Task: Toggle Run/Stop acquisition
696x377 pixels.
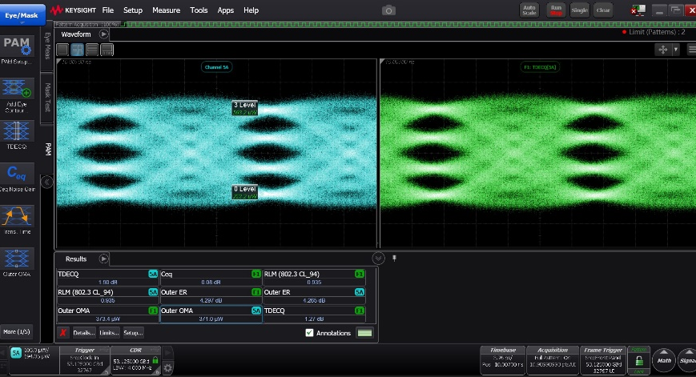Action: 555,10
